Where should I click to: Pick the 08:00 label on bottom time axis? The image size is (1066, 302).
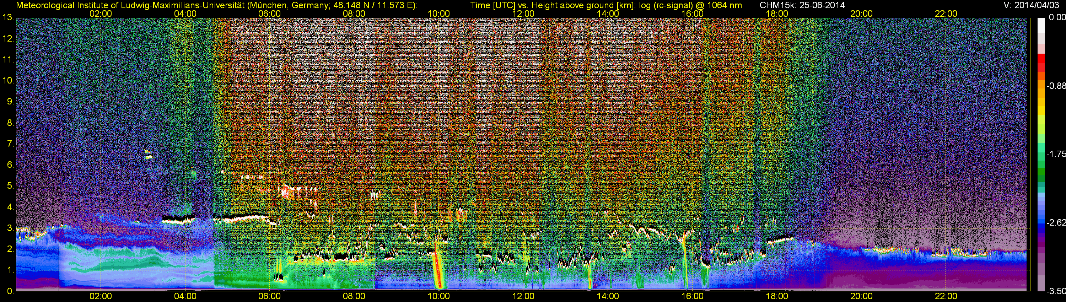354,297
